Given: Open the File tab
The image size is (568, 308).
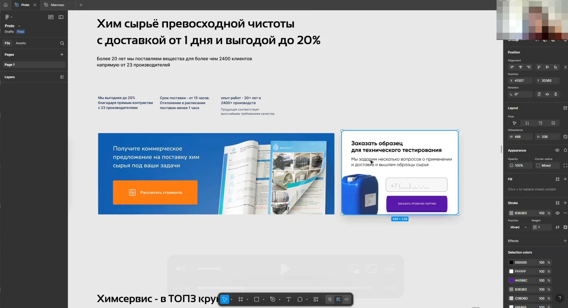Looking at the screenshot, I should pos(7,43).
